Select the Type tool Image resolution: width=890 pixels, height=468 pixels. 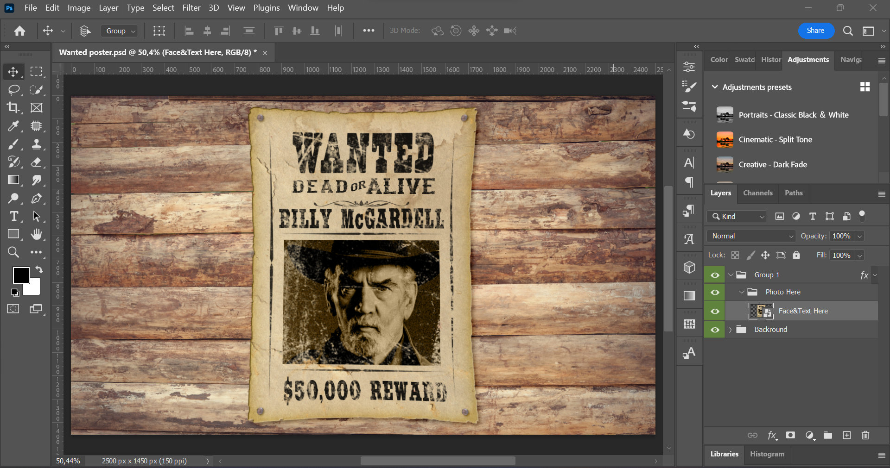coord(13,216)
